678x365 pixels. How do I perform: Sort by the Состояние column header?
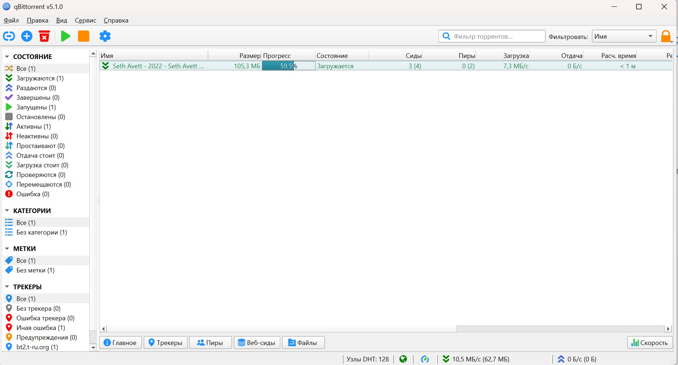click(342, 55)
